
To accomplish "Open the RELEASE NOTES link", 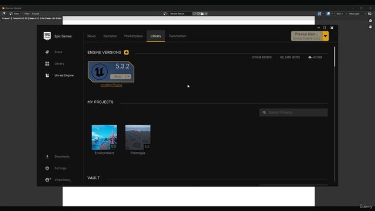I will click(290, 57).
